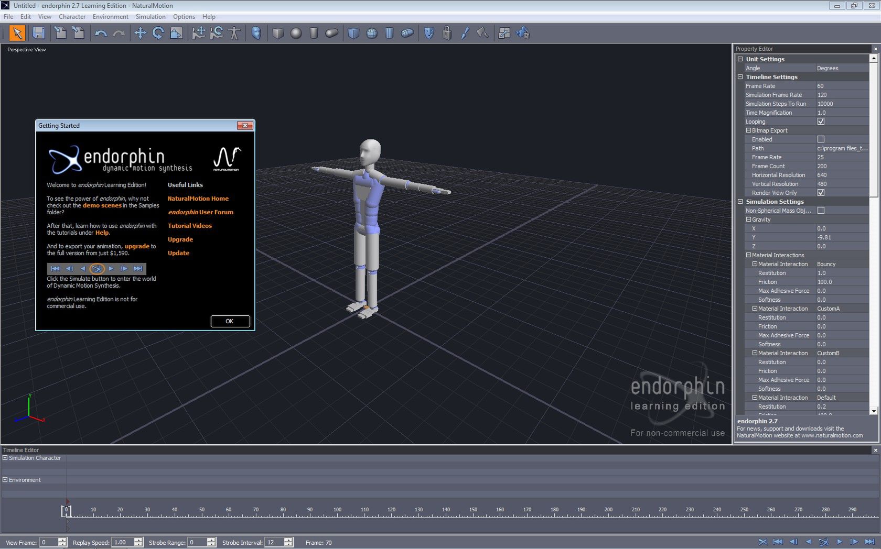Create a grey cylinder object
The height and width of the screenshot is (549, 881).
pos(314,34)
